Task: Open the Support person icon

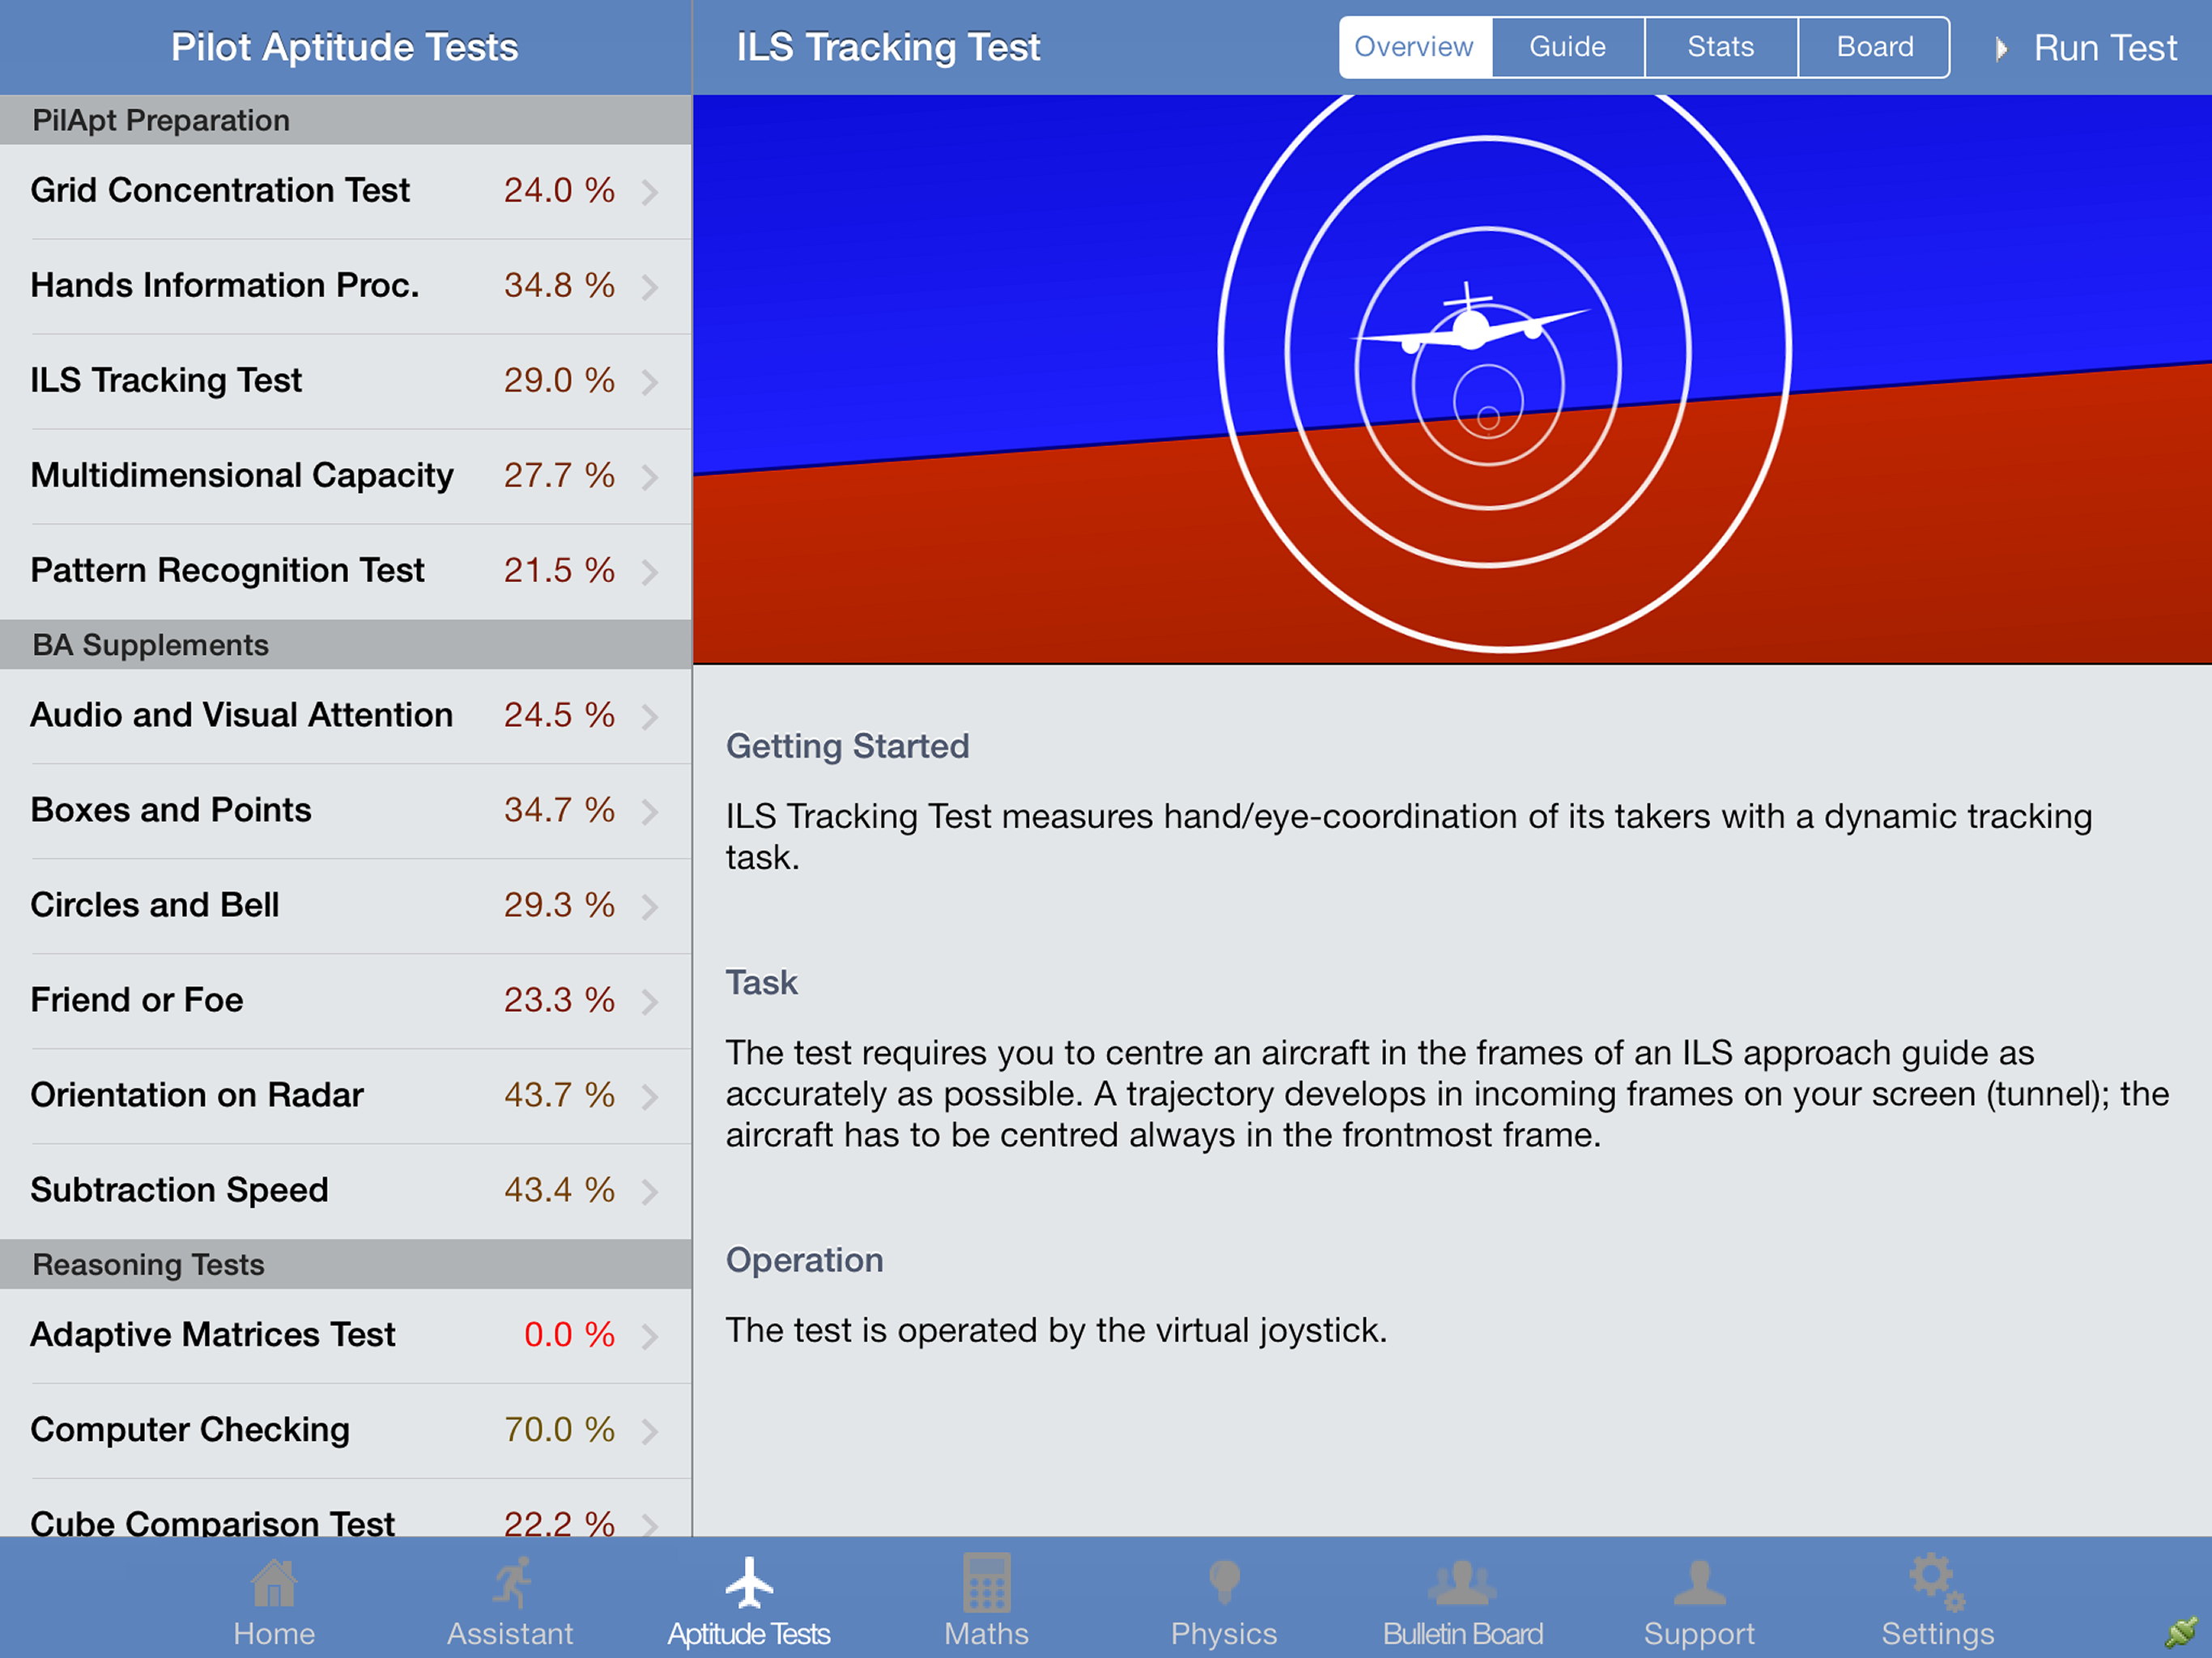Action: pyautogui.click(x=1699, y=1583)
